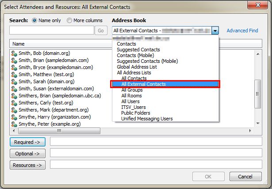Viewport: 272px width, 189px height.
Task: Click the icon beside Smith, Matthew
Action: pyautogui.click(x=14, y=74)
